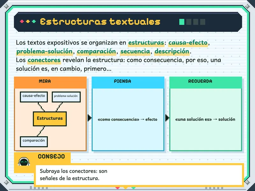This screenshot has width=255, height=191.
Task: Select the 'problema-solución' diagram node
Action: click(x=66, y=97)
